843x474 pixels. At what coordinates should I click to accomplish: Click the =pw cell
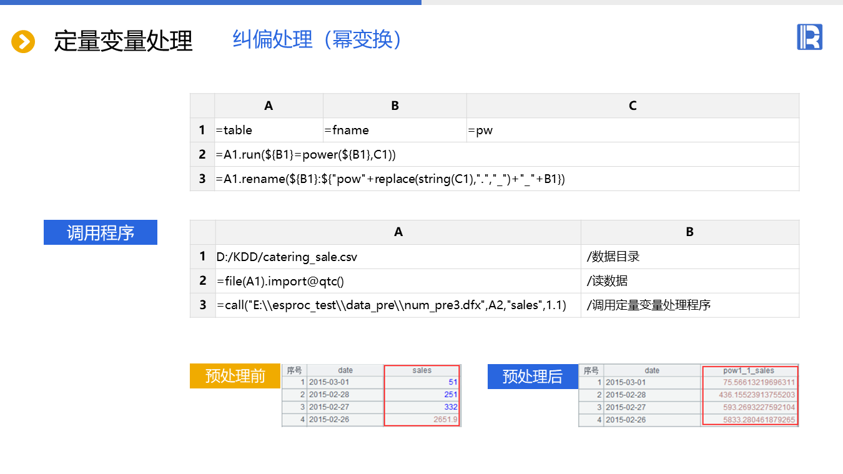632,130
